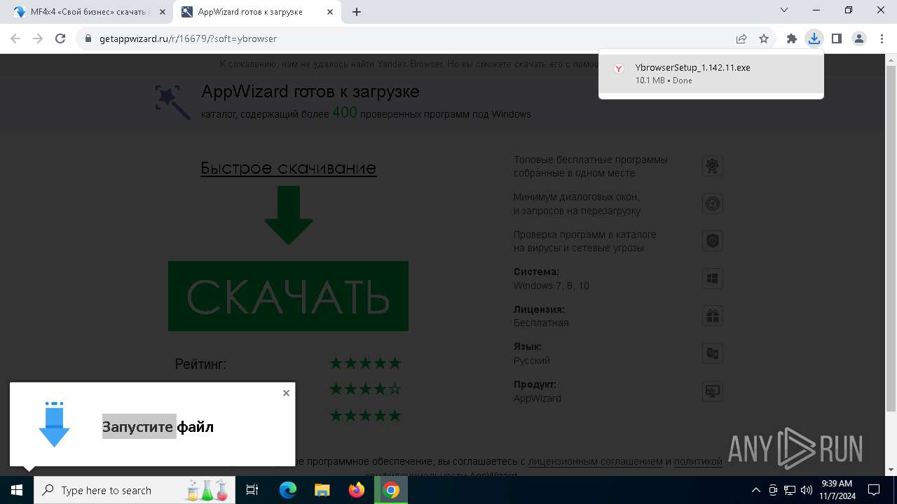Show hidden system tray icons
The image size is (897, 504).
755,490
